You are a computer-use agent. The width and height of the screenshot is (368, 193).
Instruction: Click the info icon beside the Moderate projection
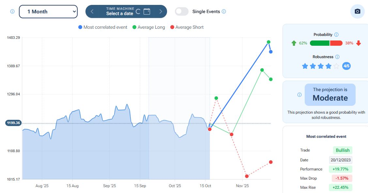coord(299,95)
